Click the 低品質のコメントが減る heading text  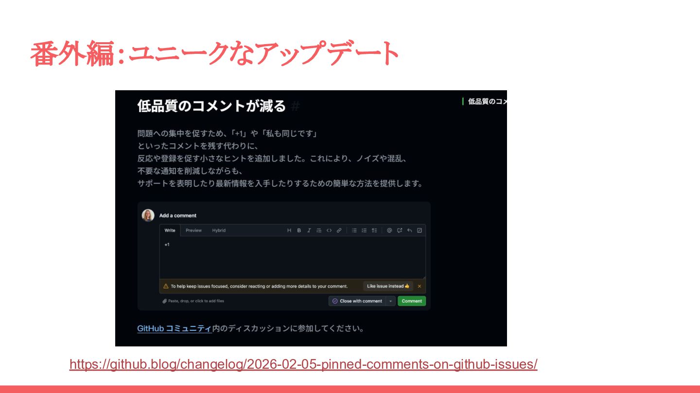click(211, 106)
